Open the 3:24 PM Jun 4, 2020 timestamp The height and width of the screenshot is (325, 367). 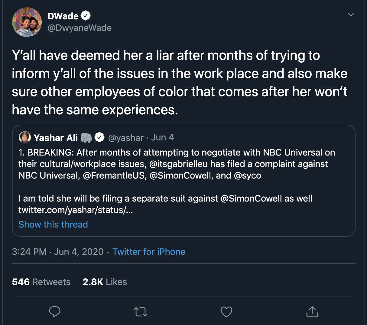pos(57,251)
